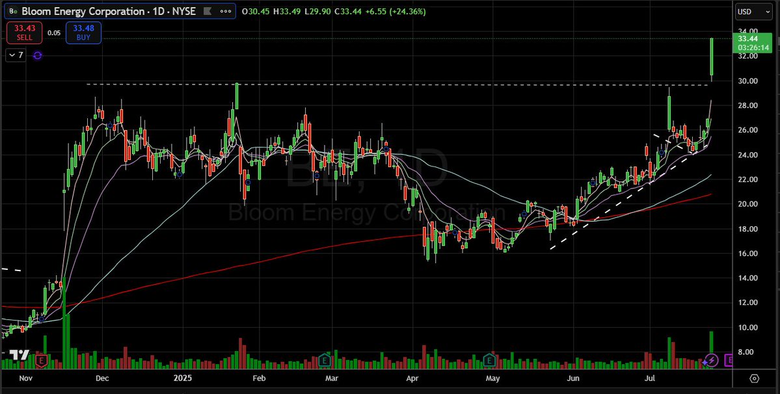Open the red earnings E marker near November

(42, 360)
